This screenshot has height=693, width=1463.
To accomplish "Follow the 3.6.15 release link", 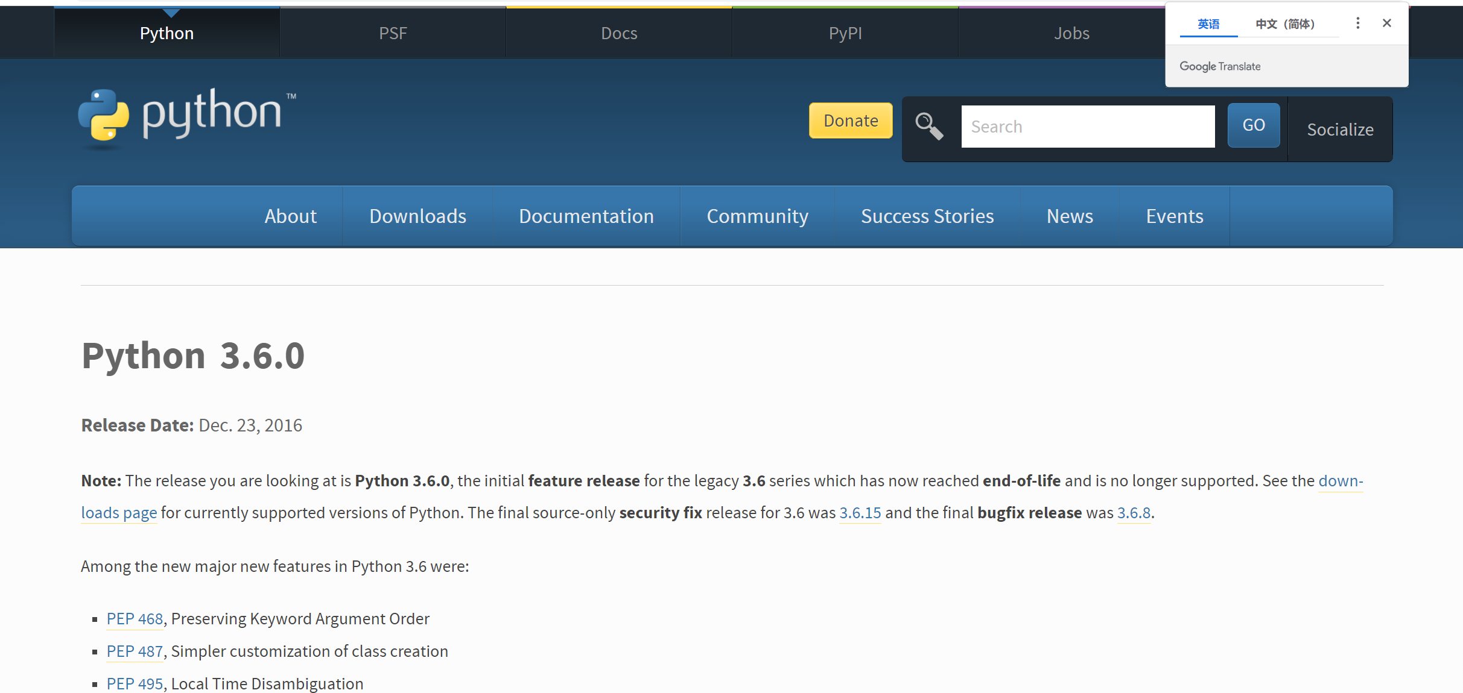I will coord(860,513).
